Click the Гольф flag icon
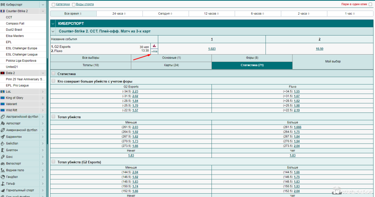Image resolution: width=375 pixels, height=197 pixels. coord(3,184)
